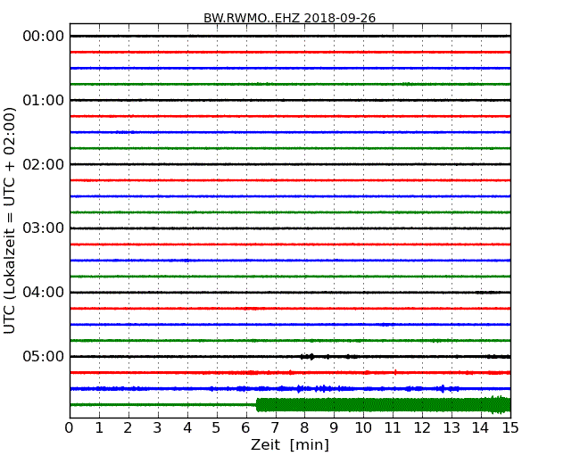Select x-axis minute tick label 10
Screen dimensions: 580x464
(363, 428)
